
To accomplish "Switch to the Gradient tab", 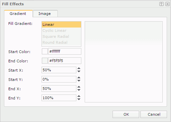I will (x=18, y=14).
